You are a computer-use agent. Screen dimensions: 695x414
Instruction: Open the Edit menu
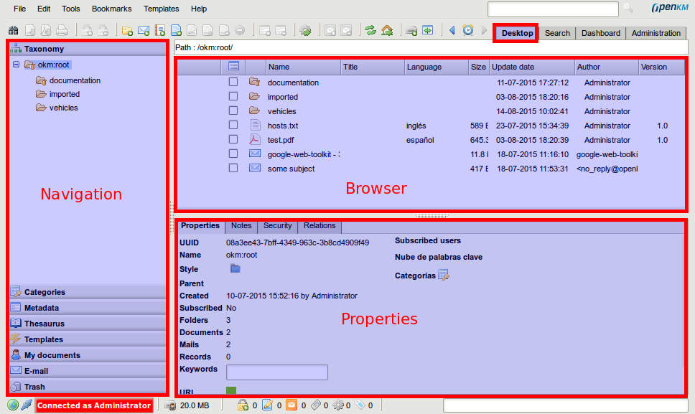[x=44, y=9]
